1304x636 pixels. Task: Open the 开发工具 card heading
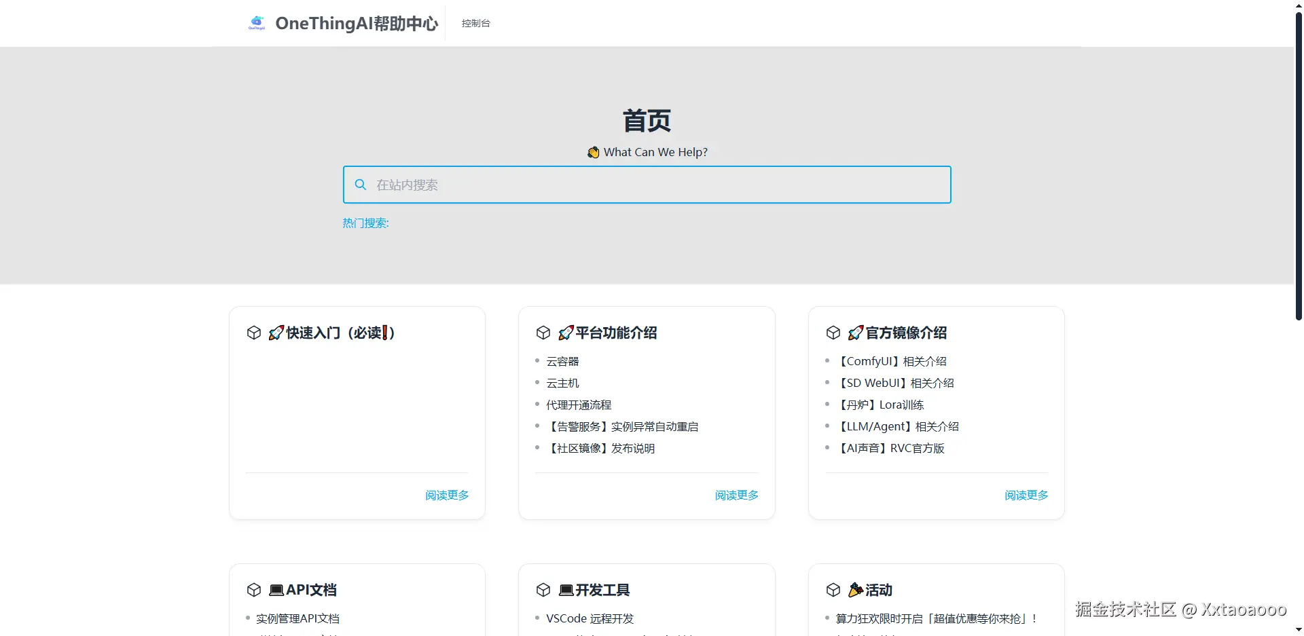pyautogui.click(x=594, y=590)
